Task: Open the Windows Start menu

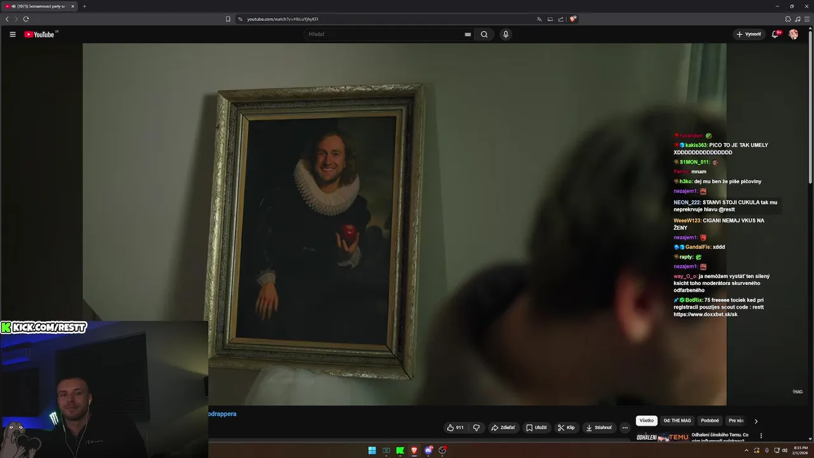Action: (x=372, y=450)
